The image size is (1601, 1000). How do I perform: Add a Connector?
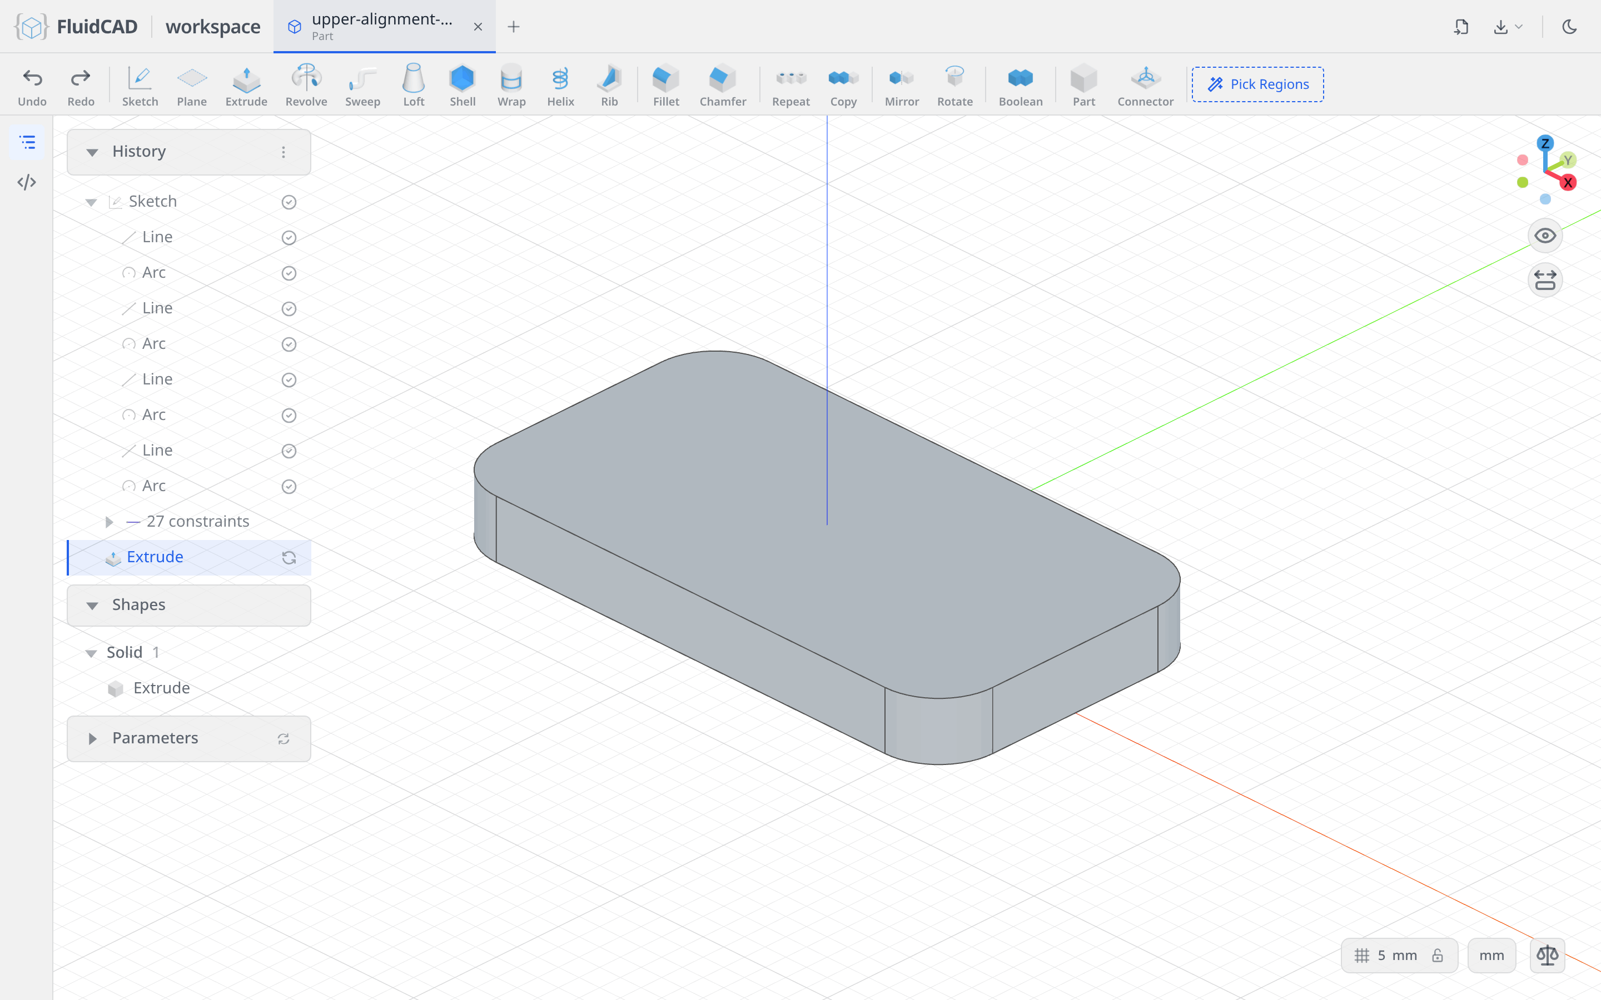coord(1145,86)
